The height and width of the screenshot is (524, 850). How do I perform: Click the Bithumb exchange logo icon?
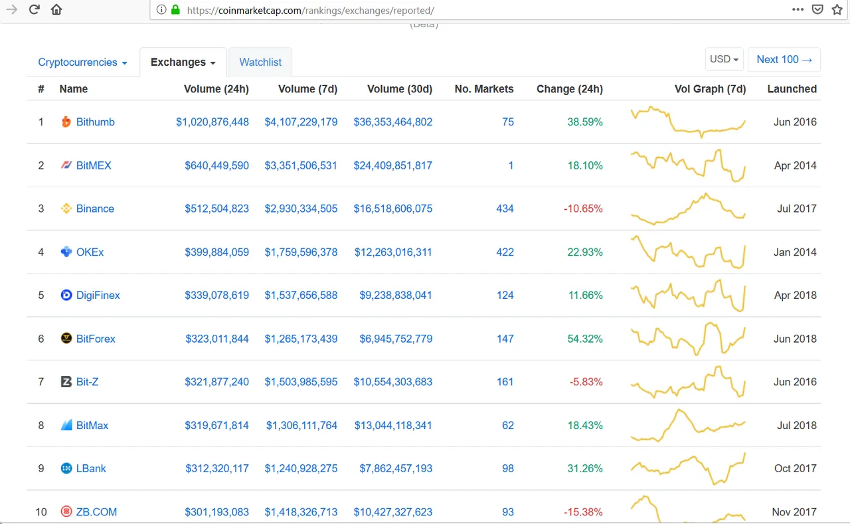click(x=66, y=122)
